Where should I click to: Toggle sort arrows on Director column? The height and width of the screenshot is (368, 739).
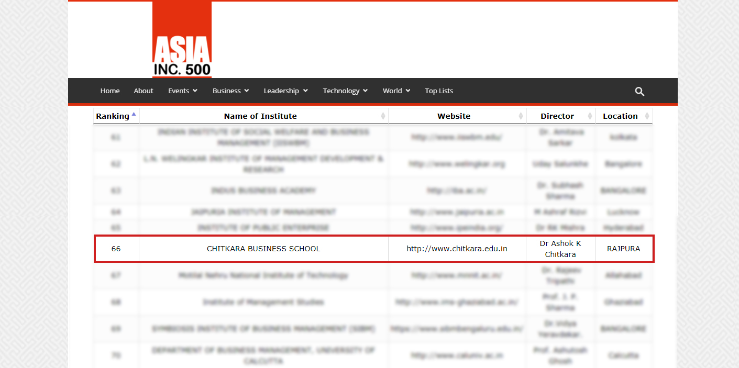click(x=590, y=116)
